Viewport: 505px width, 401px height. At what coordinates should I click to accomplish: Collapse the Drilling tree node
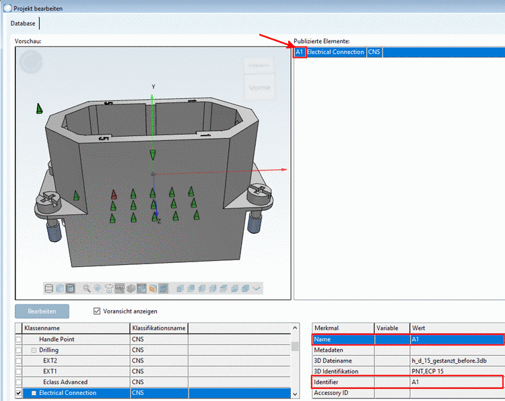point(34,350)
